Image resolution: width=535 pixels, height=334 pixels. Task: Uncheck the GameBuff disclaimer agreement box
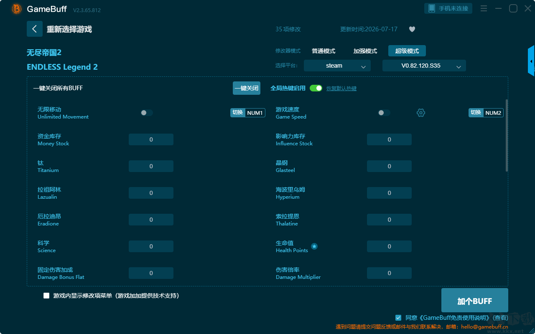point(398,318)
